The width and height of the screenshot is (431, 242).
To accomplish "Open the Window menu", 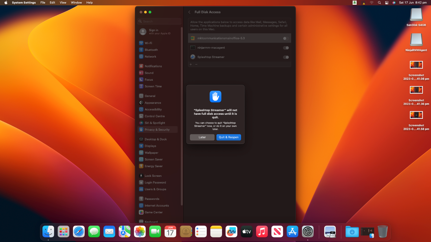I will click(x=77, y=2).
